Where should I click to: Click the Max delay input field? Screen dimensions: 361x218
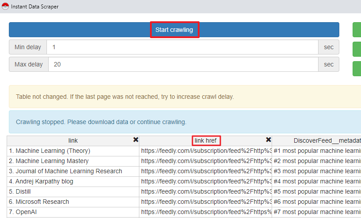183,64
